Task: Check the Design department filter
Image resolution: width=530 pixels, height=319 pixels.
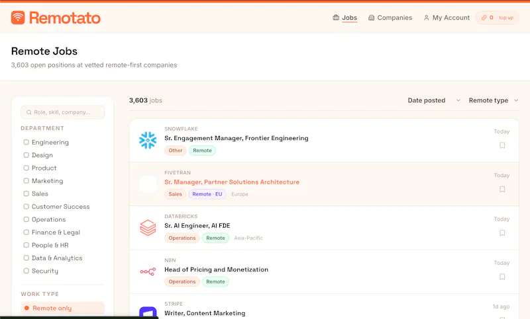Action: [x=26, y=155]
